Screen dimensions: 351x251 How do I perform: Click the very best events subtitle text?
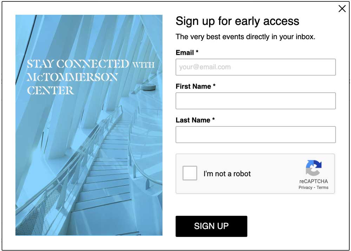[x=245, y=37]
